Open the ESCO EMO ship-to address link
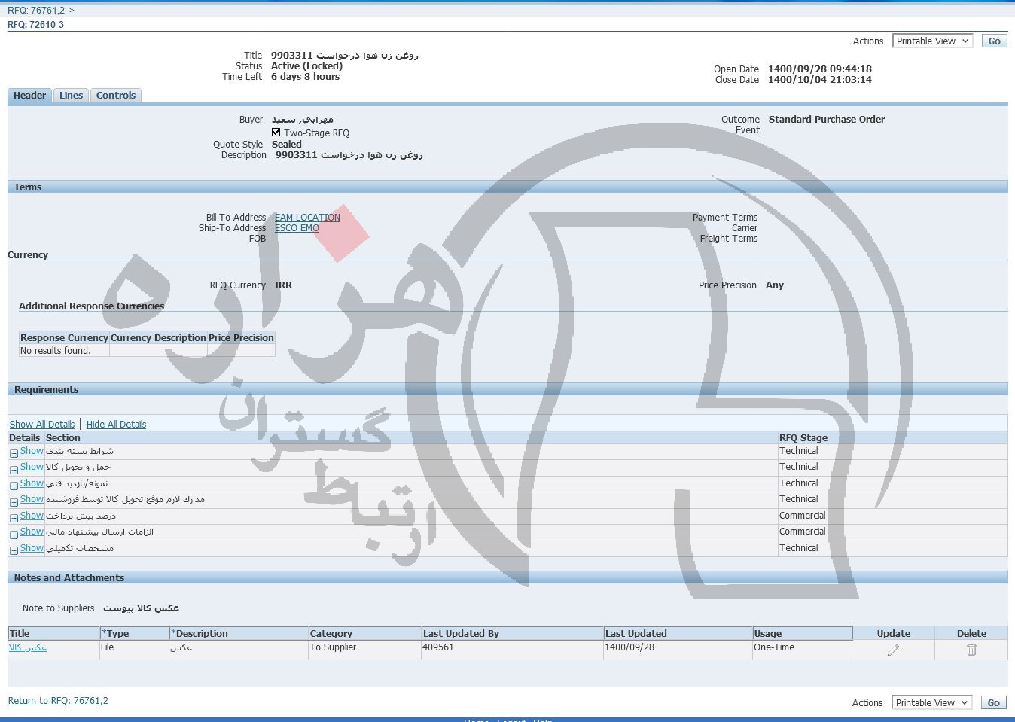The width and height of the screenshot is (1015, 722). [297, 228]
